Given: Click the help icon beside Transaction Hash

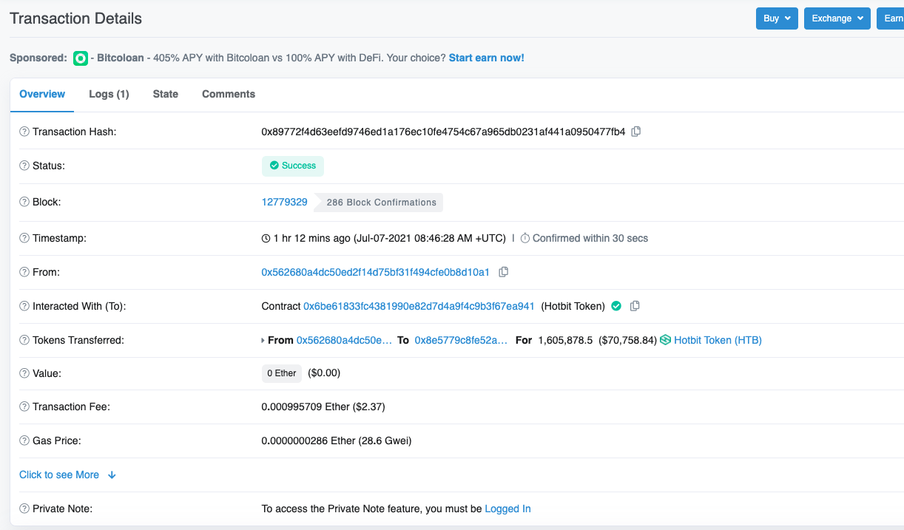Looking at the screenshot, I should pos(24,132).
